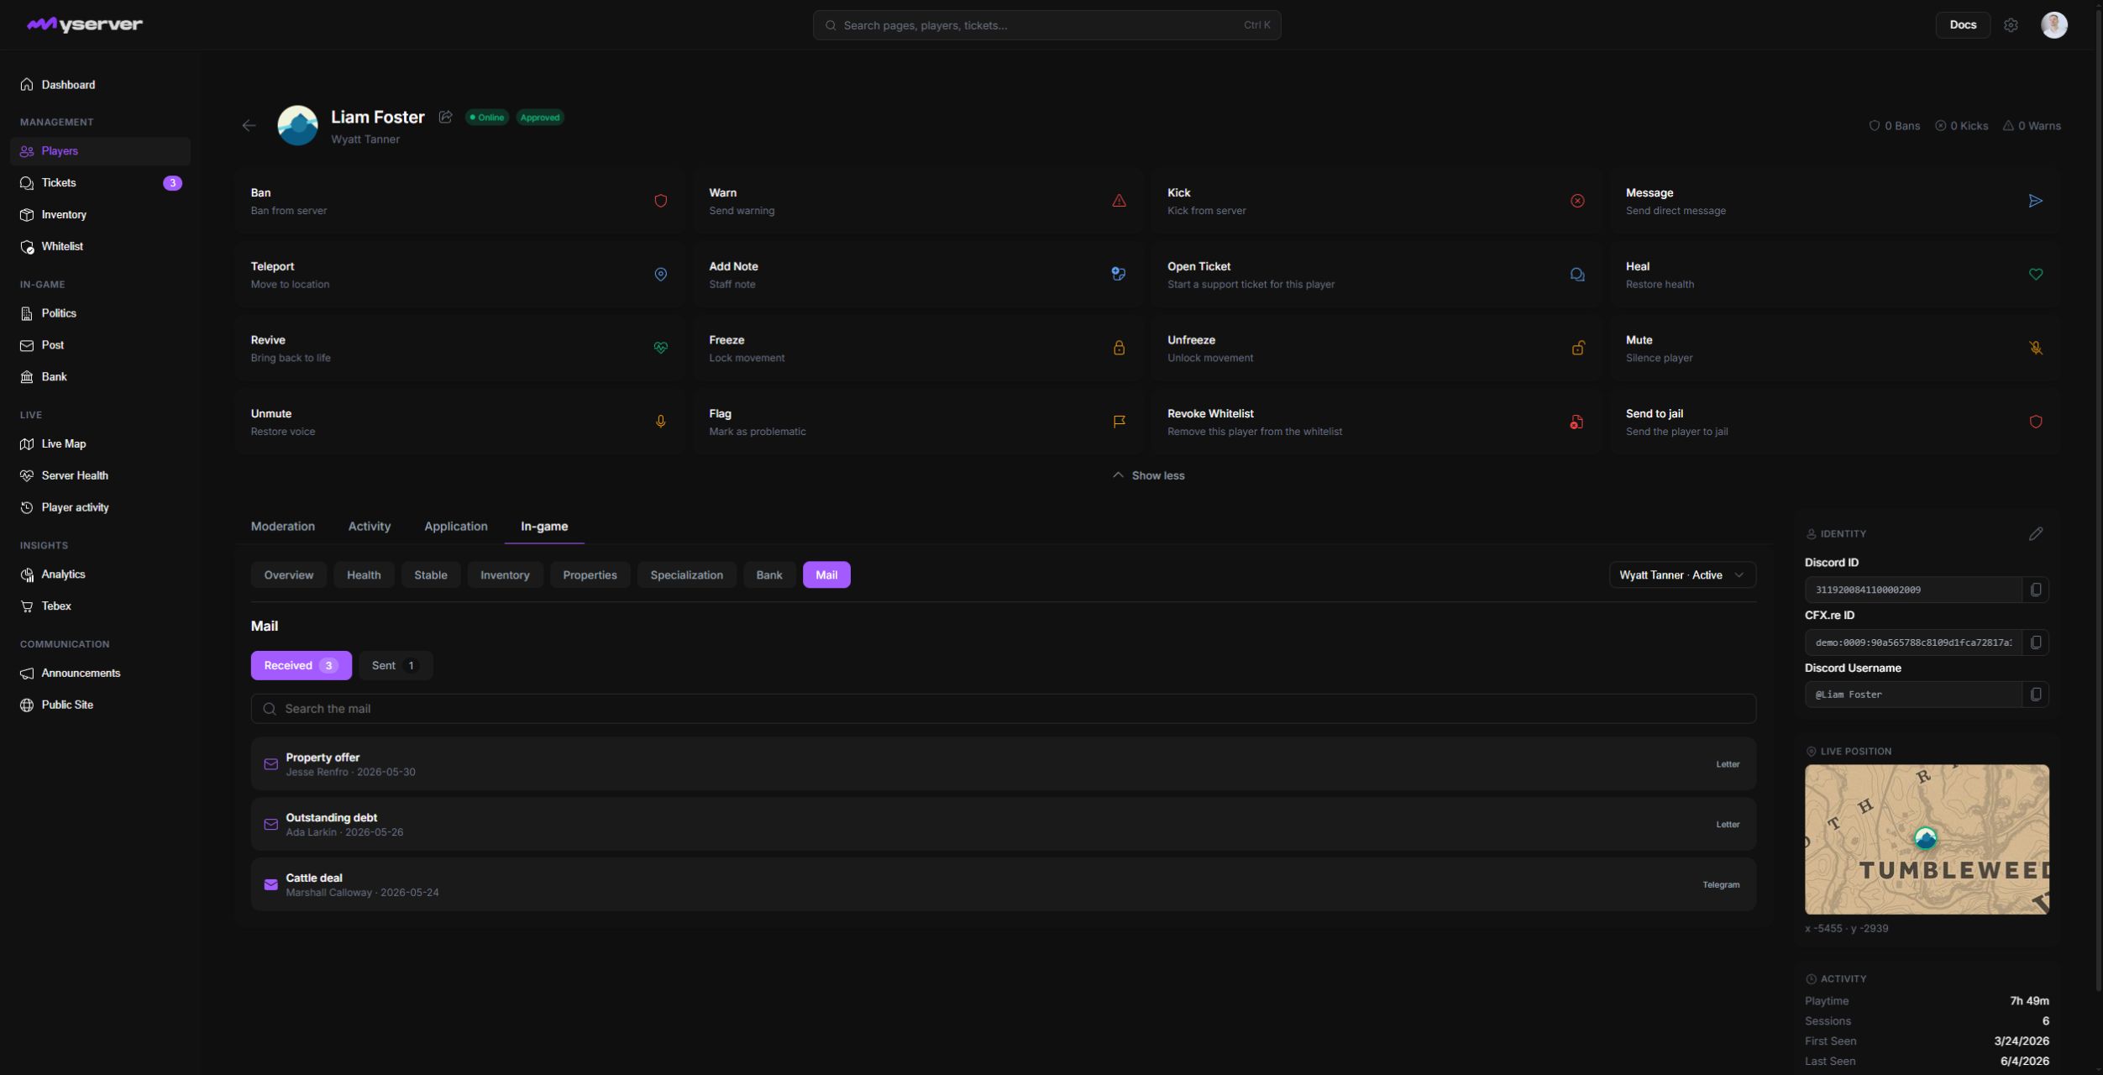The width and height of the screenshot is (2103, 1075).
Task: Click the Heal heart icon
Action: point(2036,275)
